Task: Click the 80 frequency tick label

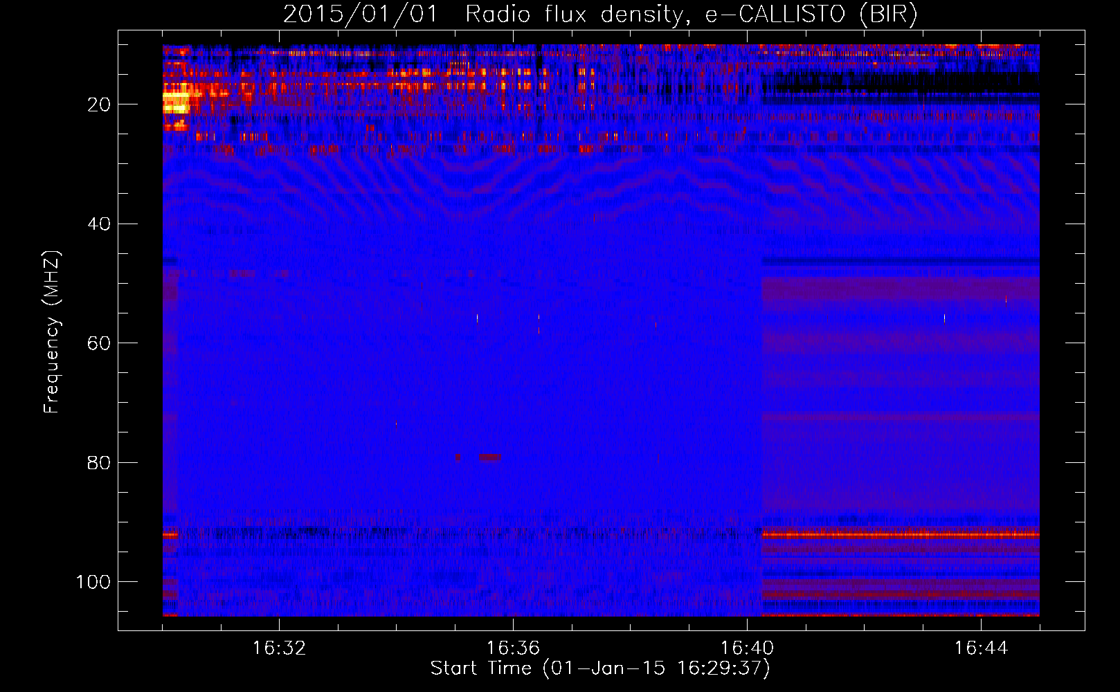Action: tap(99, 462)
